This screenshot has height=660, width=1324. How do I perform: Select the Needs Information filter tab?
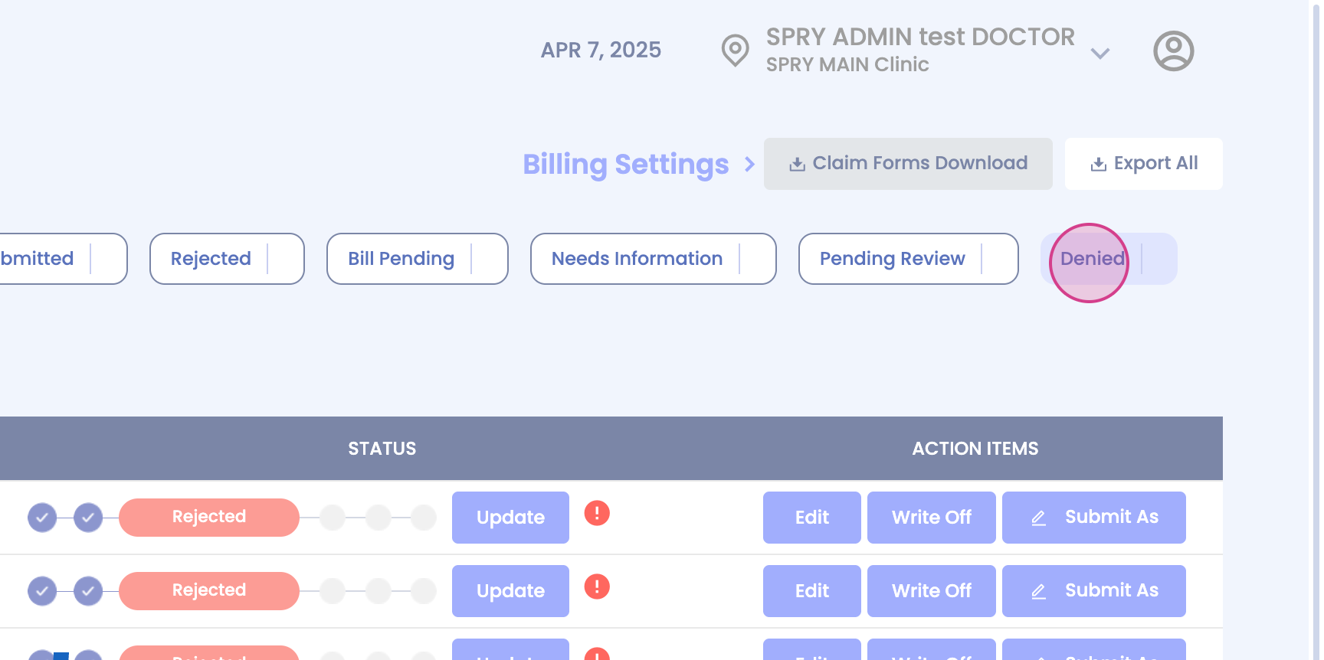(653, 259)
